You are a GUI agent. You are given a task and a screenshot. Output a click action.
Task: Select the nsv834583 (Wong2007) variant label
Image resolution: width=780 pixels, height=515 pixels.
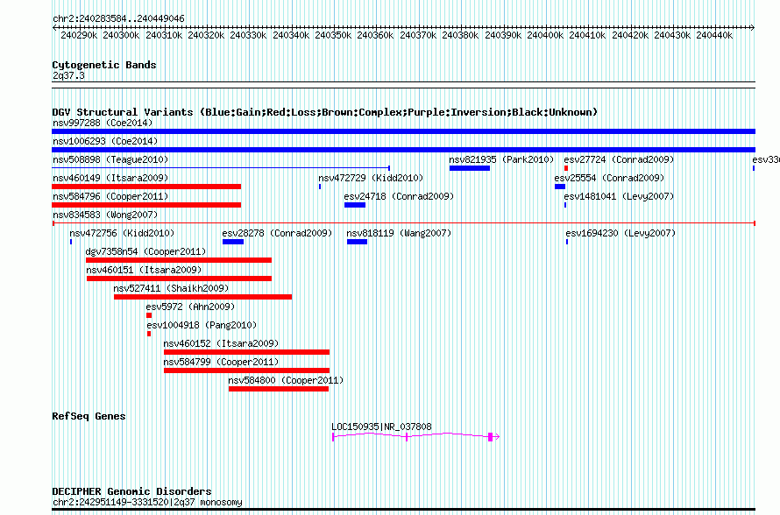(105, 215)
